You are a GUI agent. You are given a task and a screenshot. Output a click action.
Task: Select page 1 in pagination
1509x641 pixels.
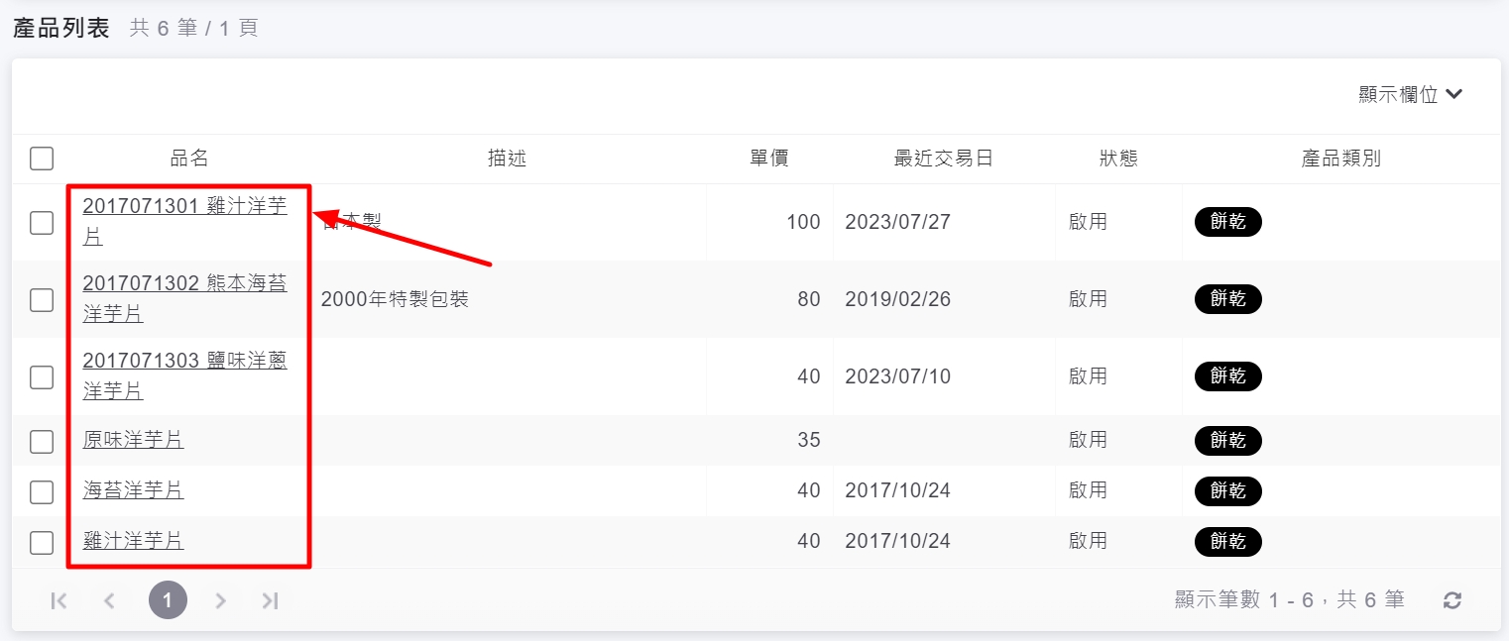[168, 600]
